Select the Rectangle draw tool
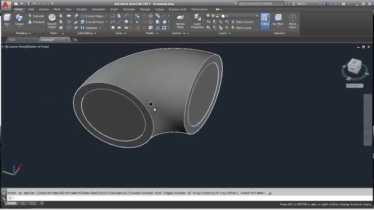 (x=119, y=27)
